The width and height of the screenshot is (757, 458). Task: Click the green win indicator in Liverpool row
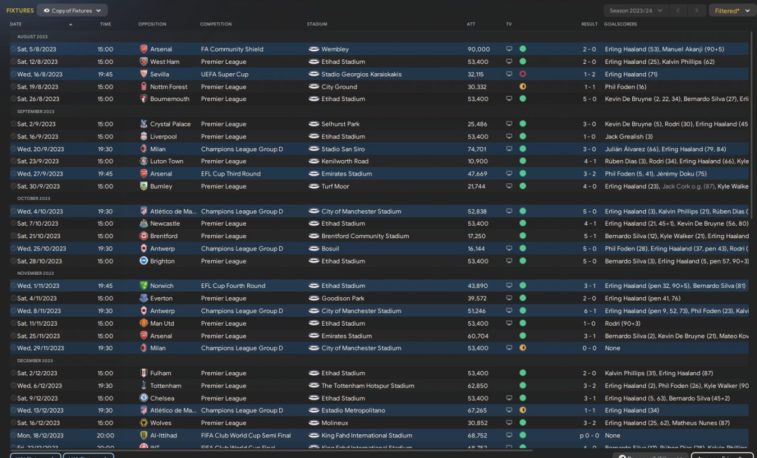523,137
